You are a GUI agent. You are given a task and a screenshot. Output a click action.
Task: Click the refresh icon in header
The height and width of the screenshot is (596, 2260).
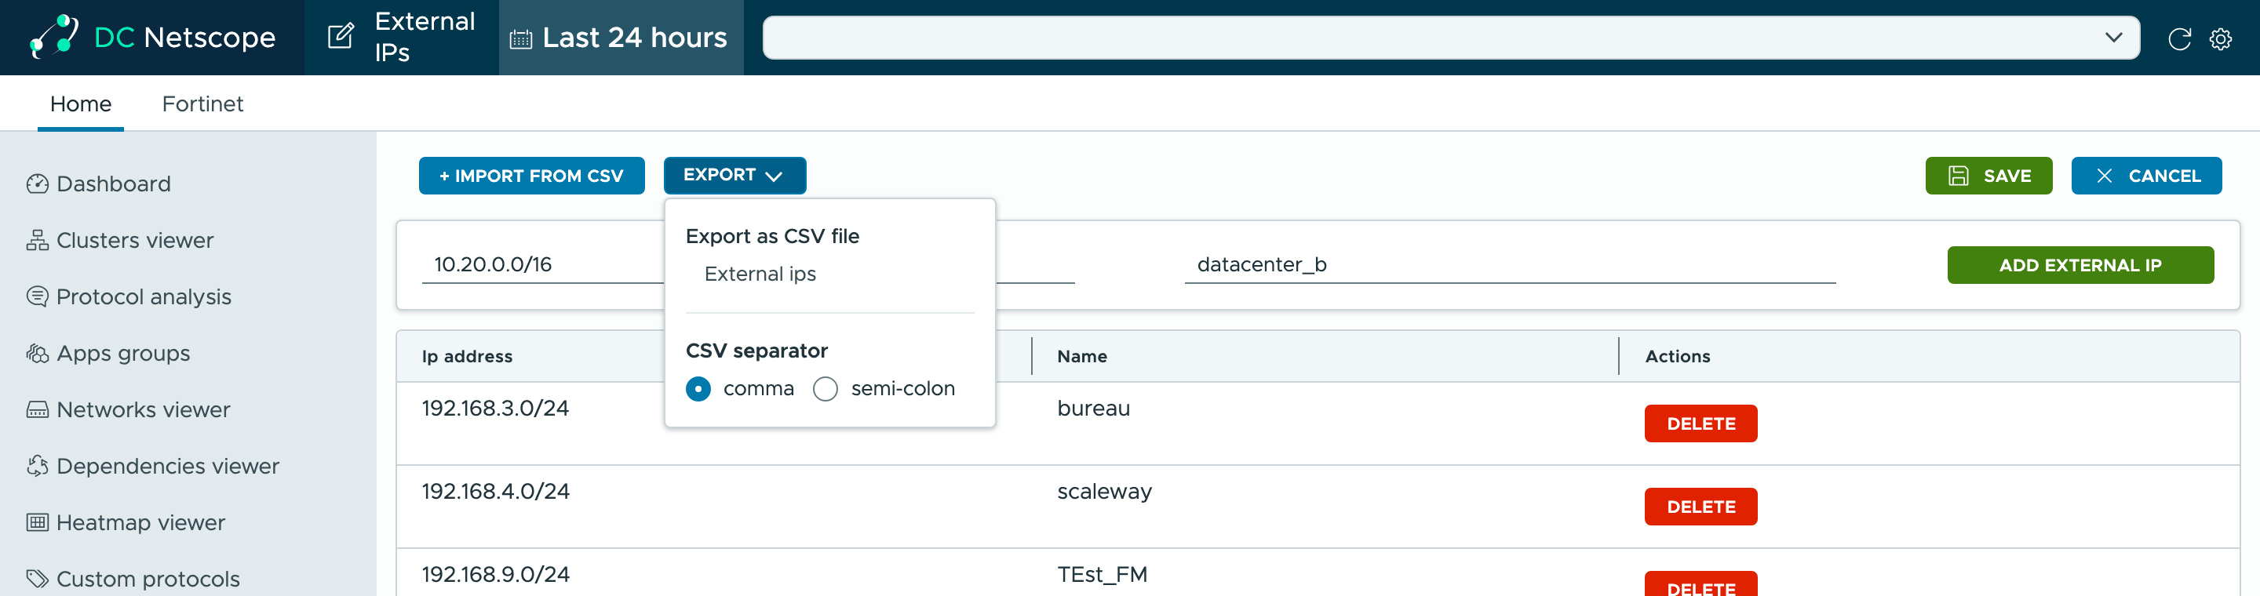click(2179, 38)
